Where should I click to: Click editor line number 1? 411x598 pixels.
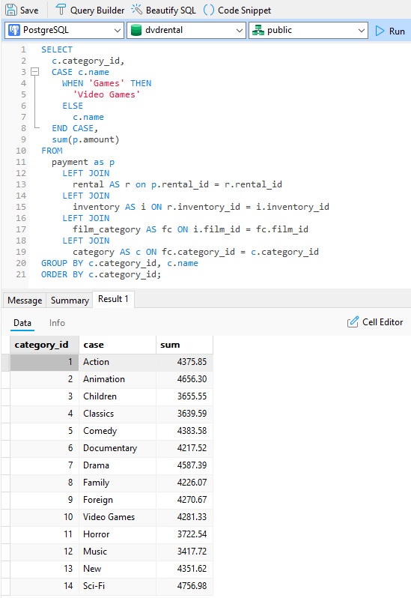coord(23,49)
